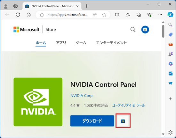Image resolution: width=176 pixels, height=138 pixels.
Task: View site information lock icon
Action: click(x=42, y=15)
